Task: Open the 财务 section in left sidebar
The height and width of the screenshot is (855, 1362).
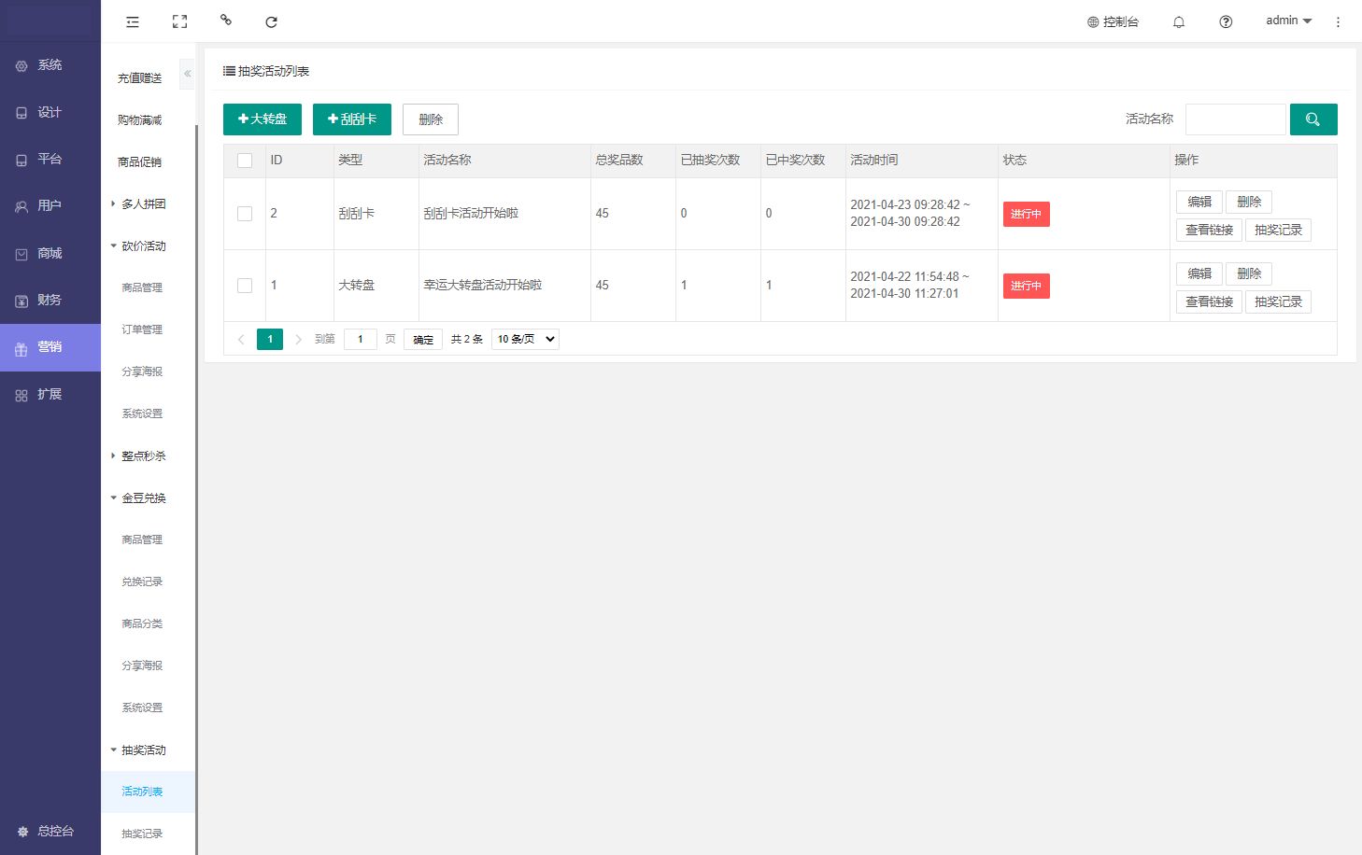Action: [x=50, y=301]
